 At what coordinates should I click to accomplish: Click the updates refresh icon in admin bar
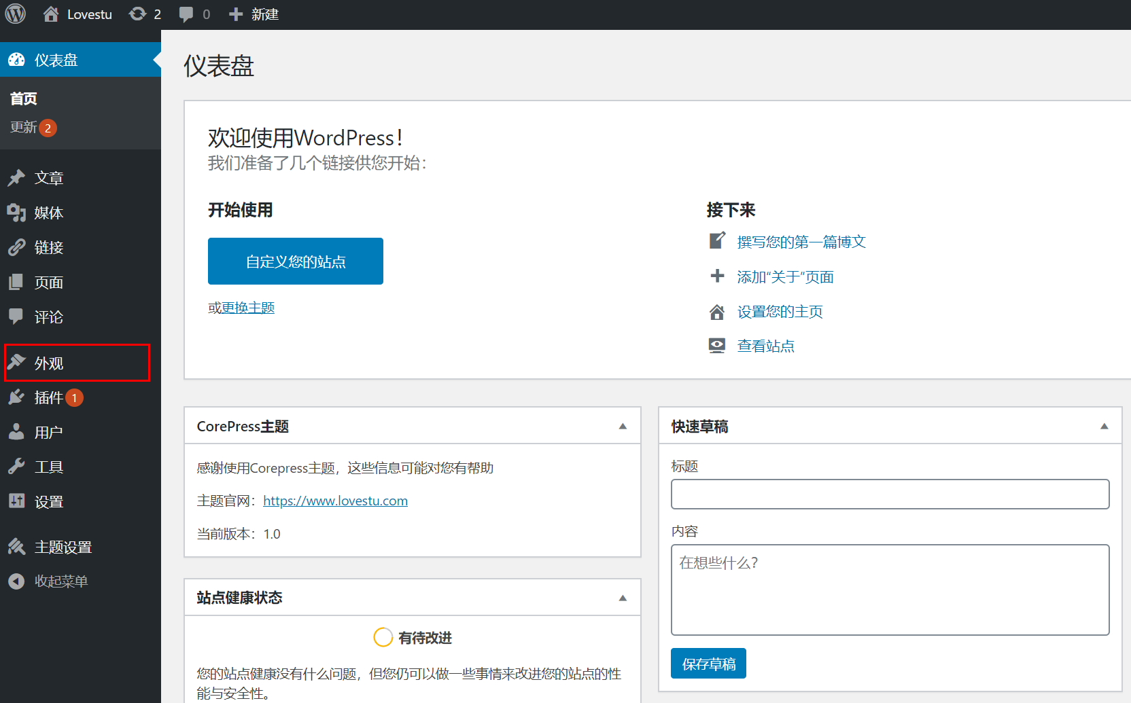pyautogui.click(x=137, y=14)
